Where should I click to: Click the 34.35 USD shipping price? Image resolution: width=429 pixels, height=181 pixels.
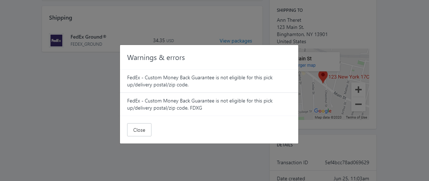163,41
